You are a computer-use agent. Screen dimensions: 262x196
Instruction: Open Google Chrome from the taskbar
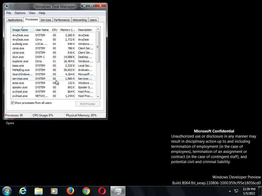click(86, 191)
